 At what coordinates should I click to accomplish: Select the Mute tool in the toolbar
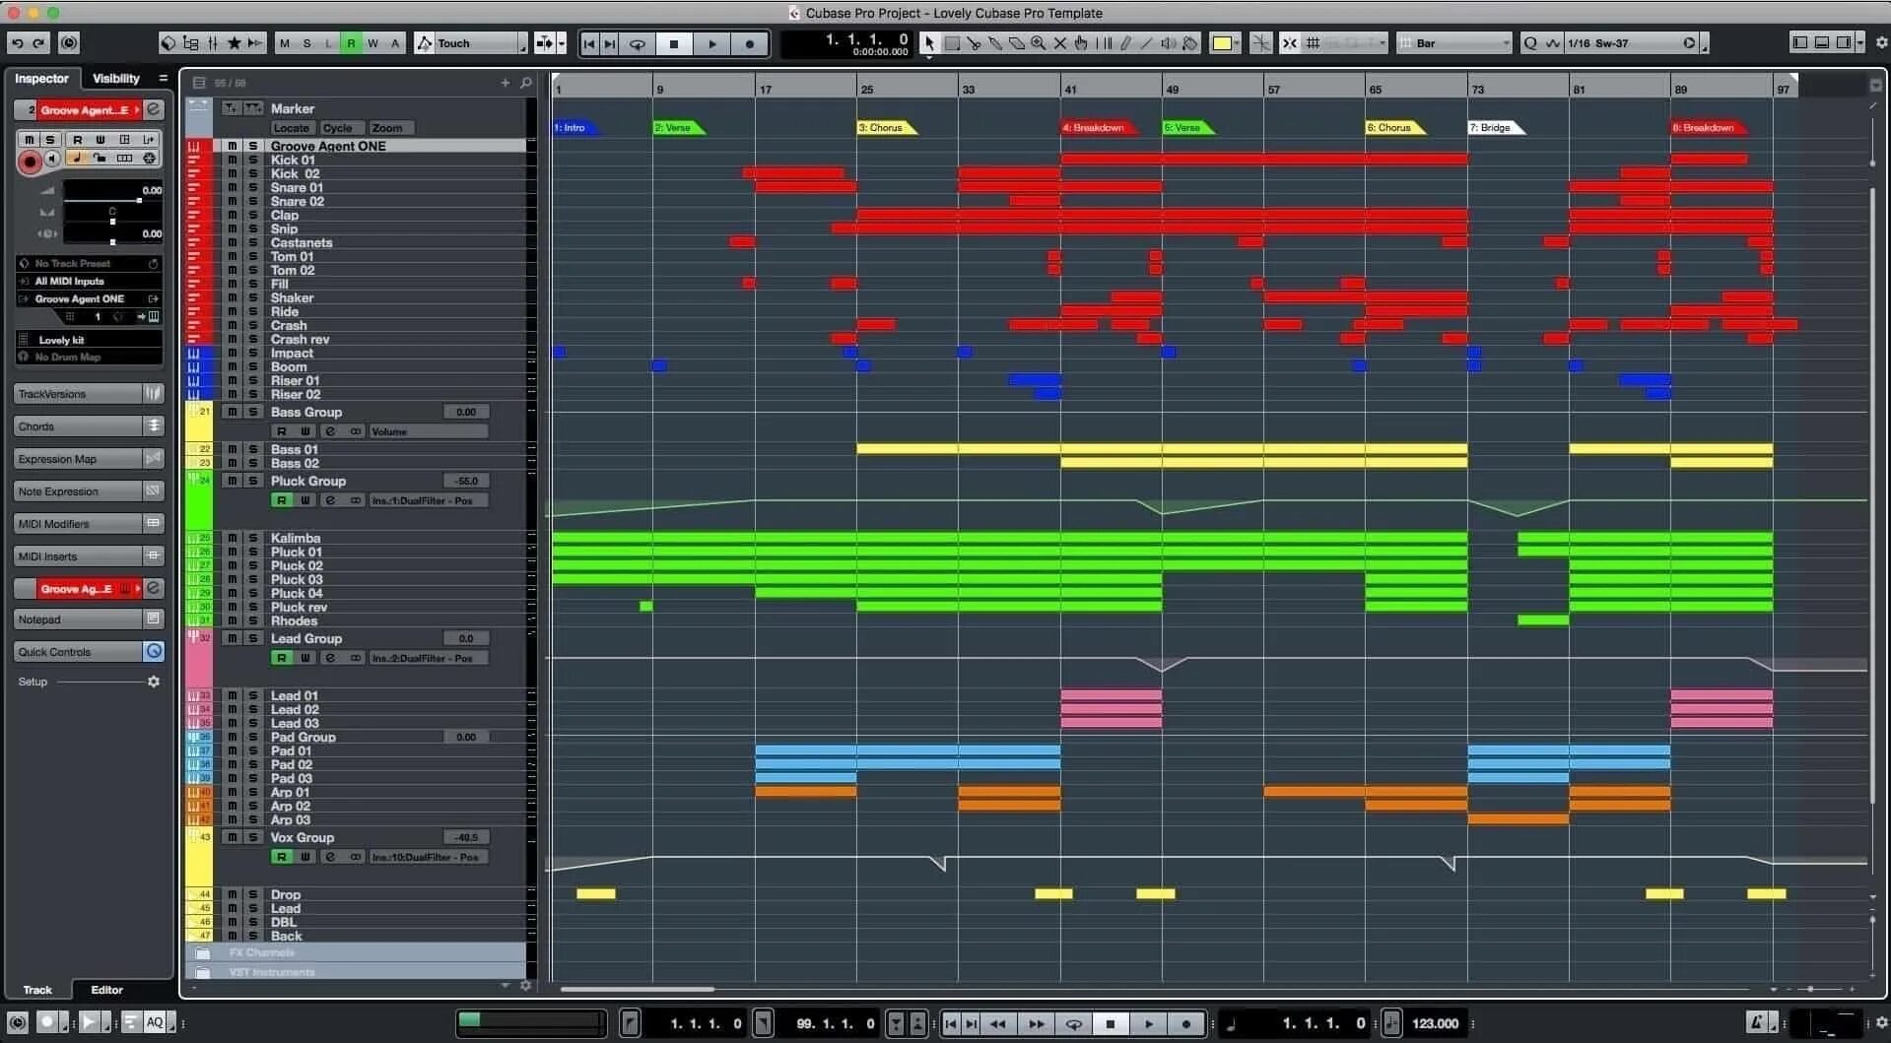point(1060,42)
